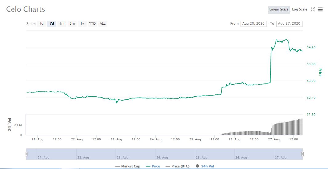Click the navigator at 24. Aug

click(x=162, y=157)
